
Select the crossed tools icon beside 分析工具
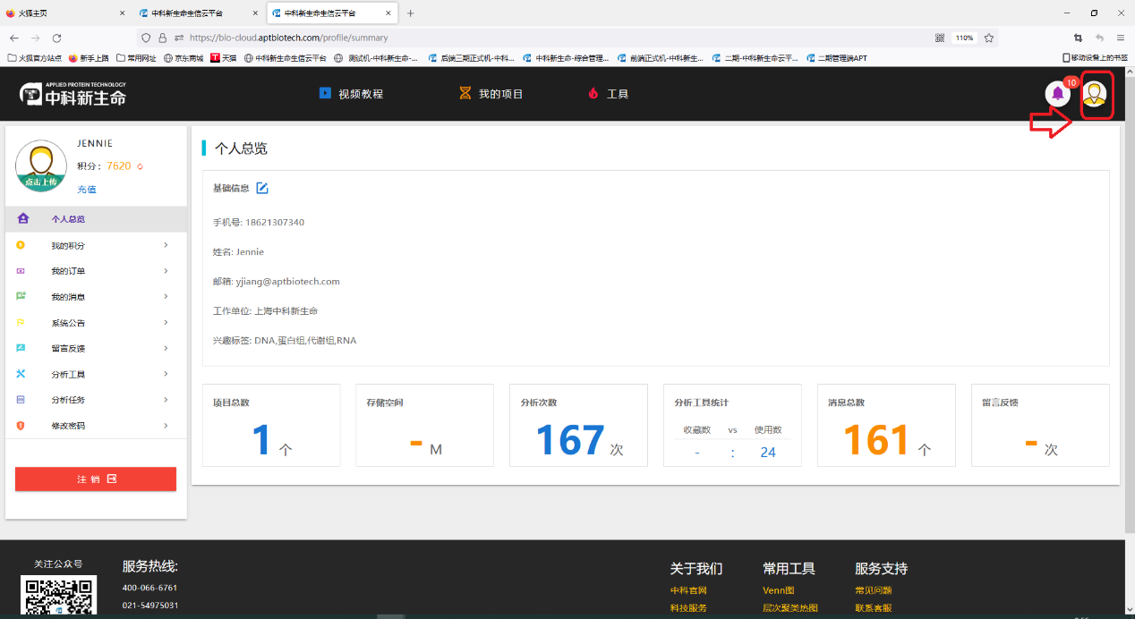click(22, 374)
